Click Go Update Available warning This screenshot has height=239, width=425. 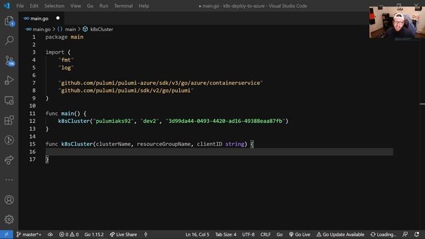[341, 234]
